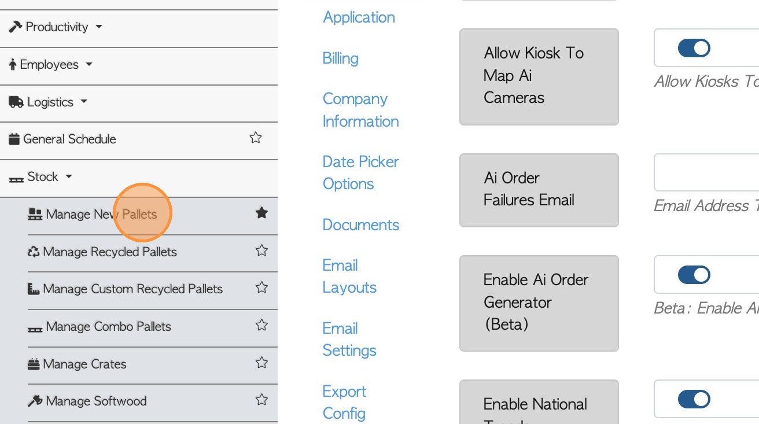Open Manage New Pallets menu item

click(101, 215)
